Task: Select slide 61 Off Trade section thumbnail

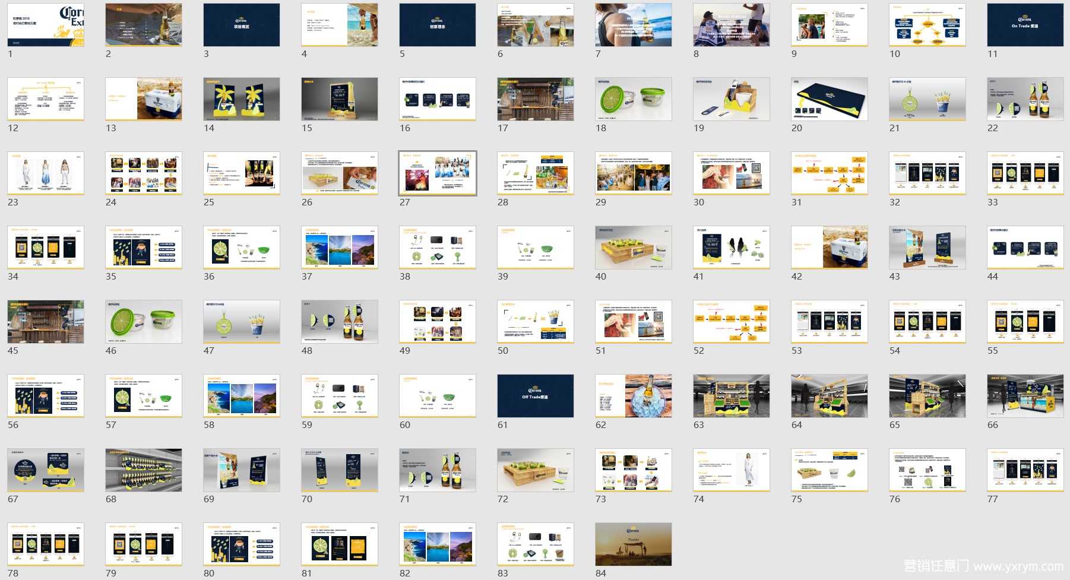Action: (x=536, y=396)
